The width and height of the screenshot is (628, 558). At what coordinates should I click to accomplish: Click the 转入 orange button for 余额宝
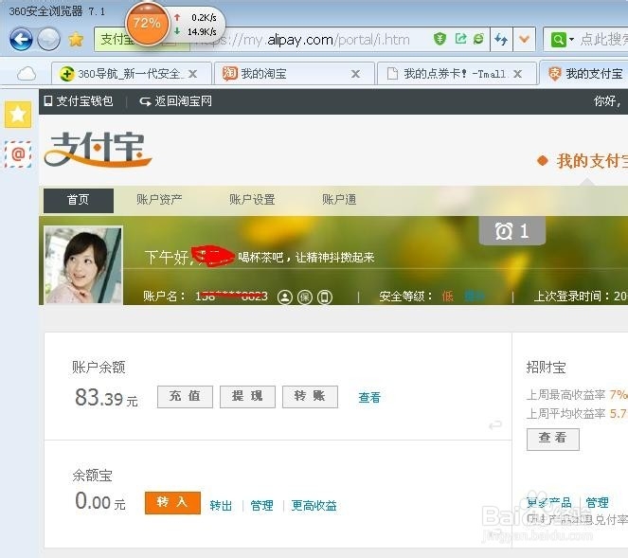172,503
